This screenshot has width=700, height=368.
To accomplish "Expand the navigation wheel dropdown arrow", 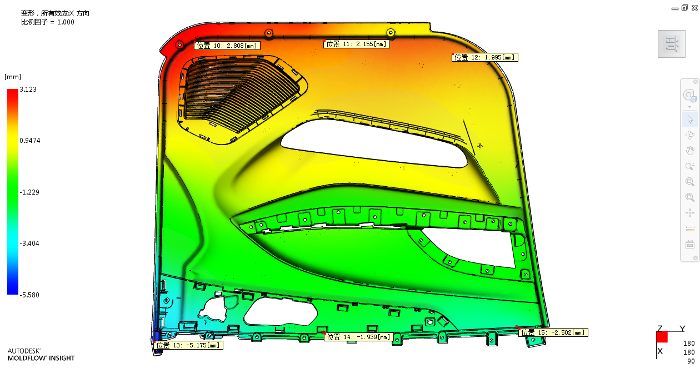I will [690, 106].
